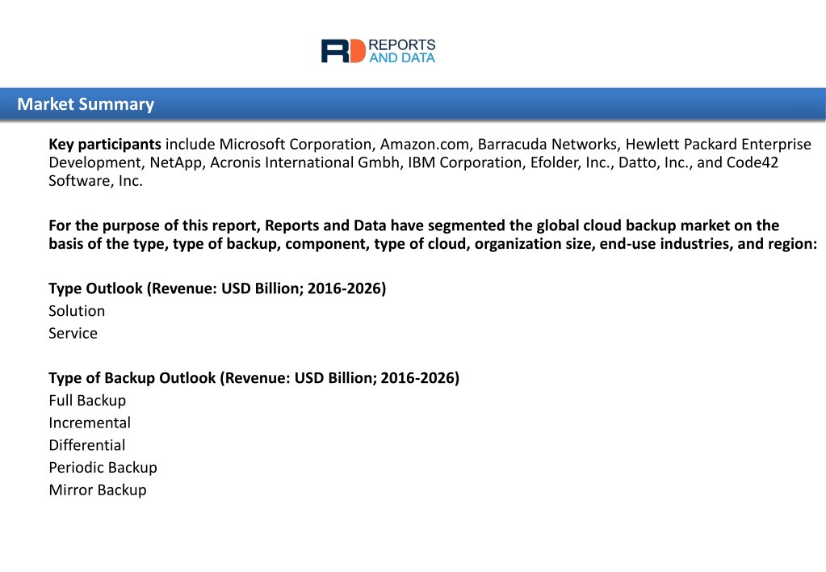
Task: Select the 'Full Backup' entry
Action: [x=87, y=401]
